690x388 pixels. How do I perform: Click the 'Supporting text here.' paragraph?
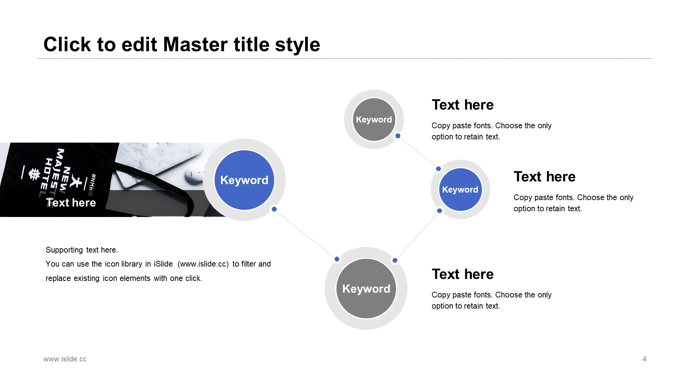point(82,250)
